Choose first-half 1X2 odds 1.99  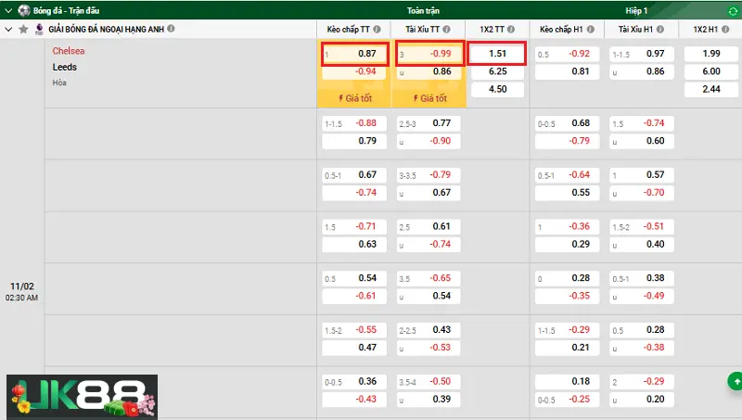click(710, 54)
